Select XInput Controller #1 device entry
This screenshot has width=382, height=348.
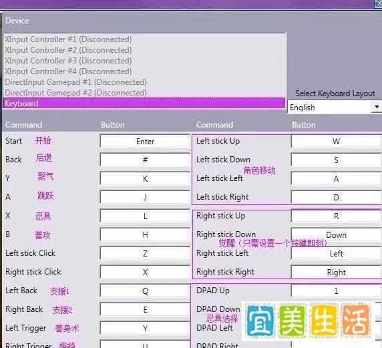click(68, 39)
